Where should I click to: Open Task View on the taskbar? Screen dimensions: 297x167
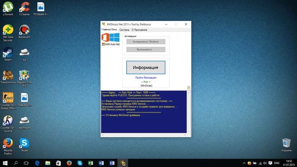click(x=26, y=163)
